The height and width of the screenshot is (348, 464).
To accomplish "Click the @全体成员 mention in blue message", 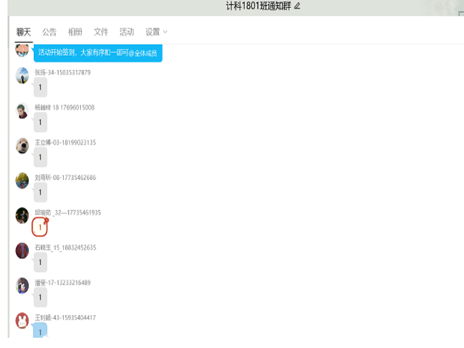I will [x=143, y=53].
